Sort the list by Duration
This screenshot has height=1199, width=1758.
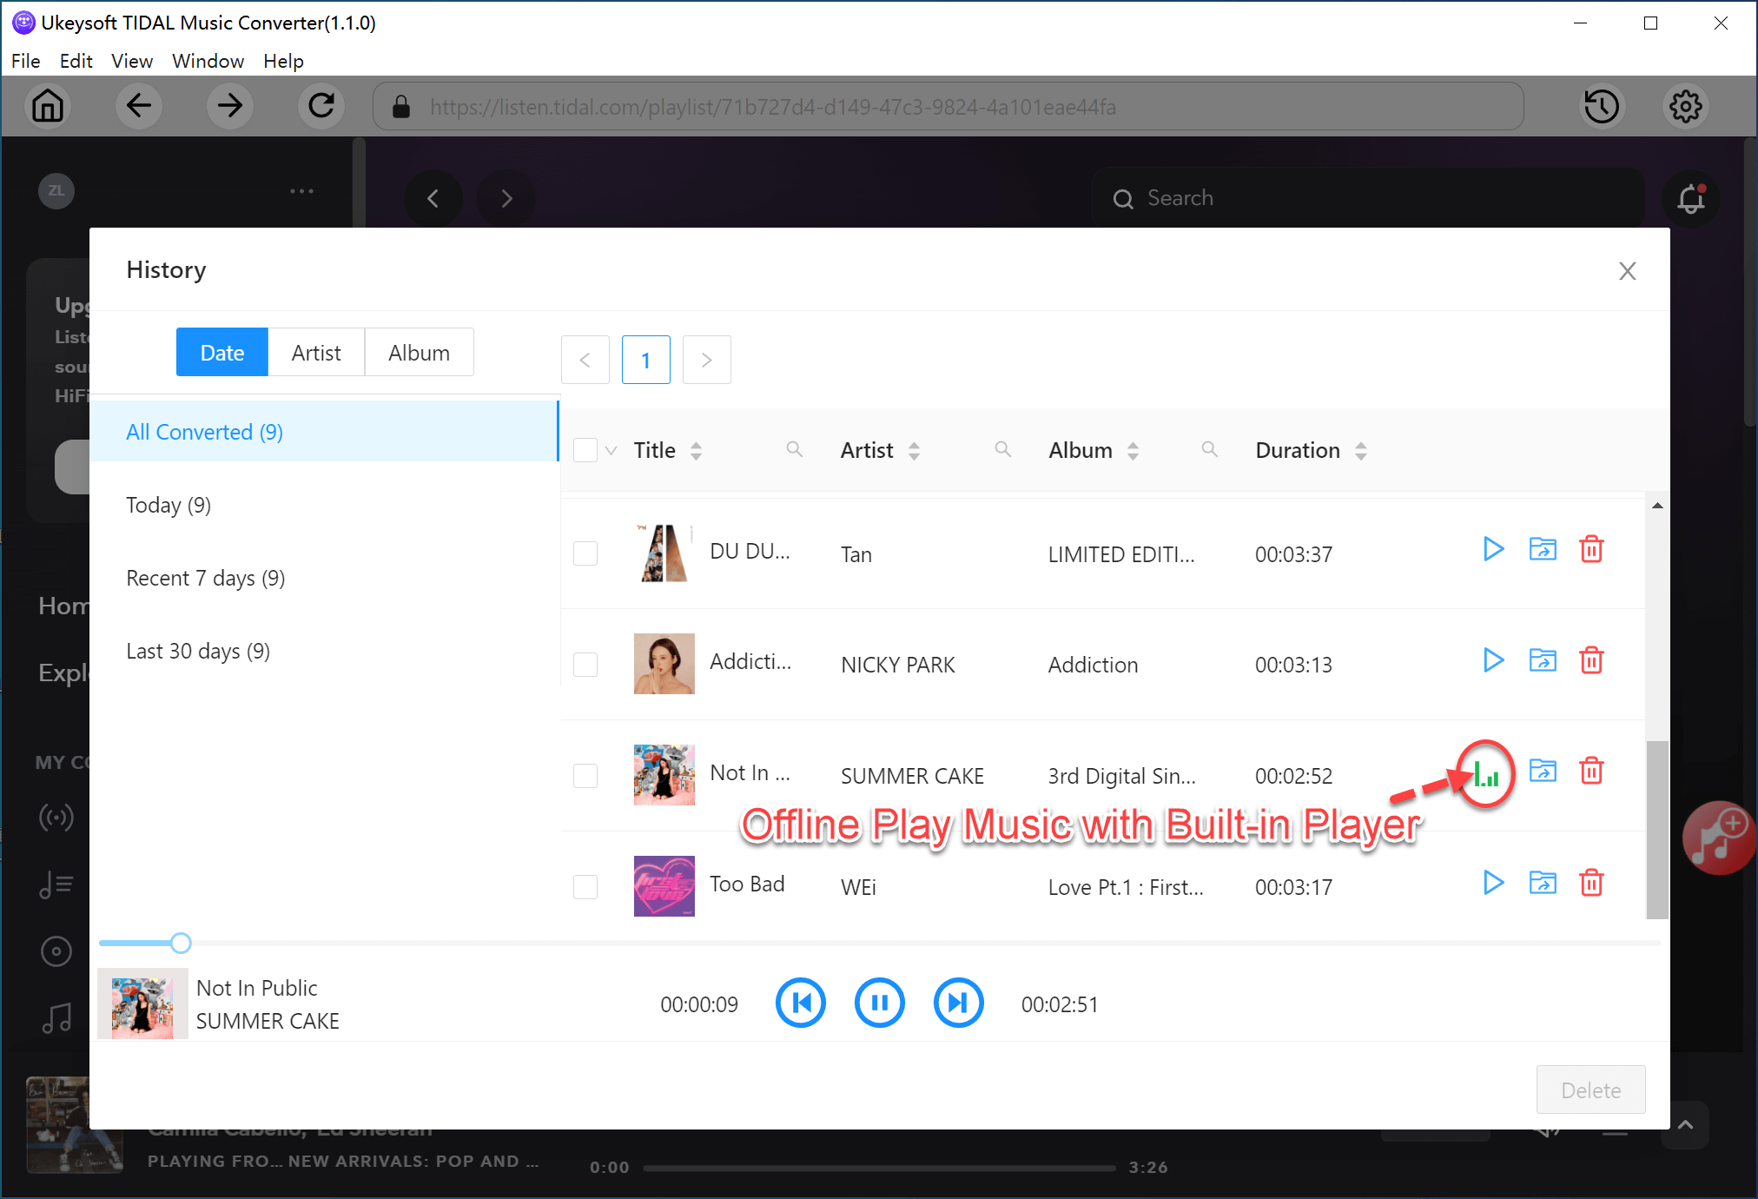[1360, 450]
